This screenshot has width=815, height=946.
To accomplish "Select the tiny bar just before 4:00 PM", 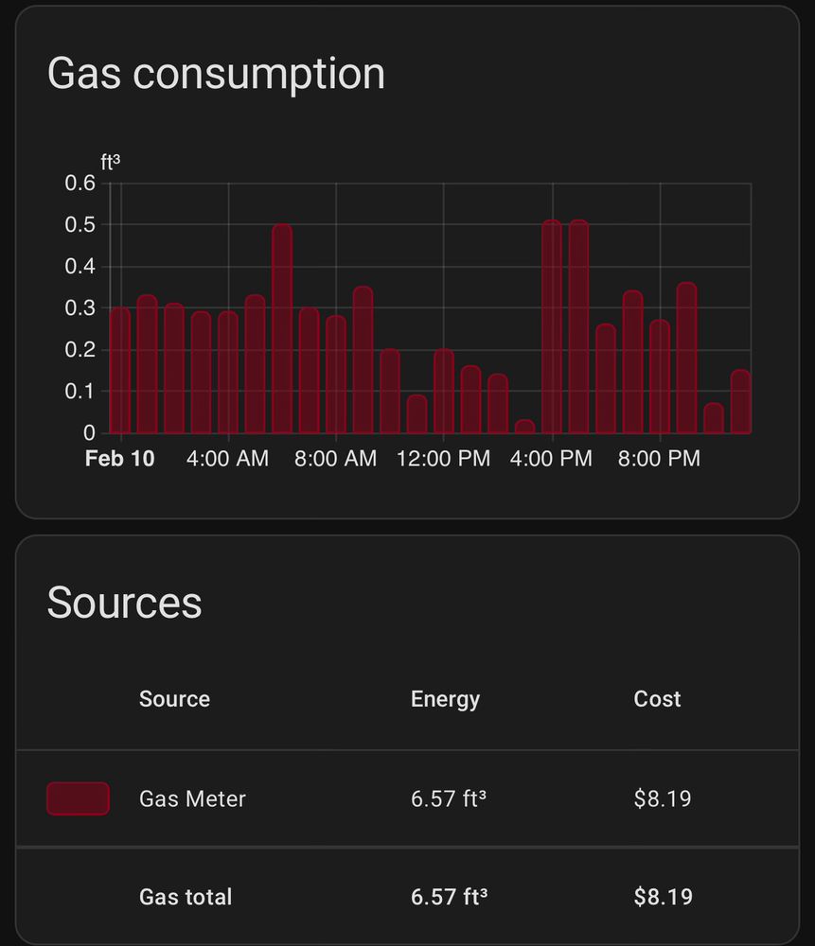I will tap(524, 427).
